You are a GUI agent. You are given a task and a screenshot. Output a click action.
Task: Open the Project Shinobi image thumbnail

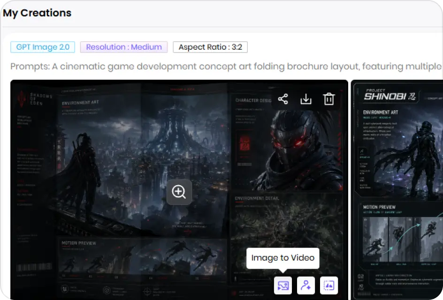tap(397, 190)
